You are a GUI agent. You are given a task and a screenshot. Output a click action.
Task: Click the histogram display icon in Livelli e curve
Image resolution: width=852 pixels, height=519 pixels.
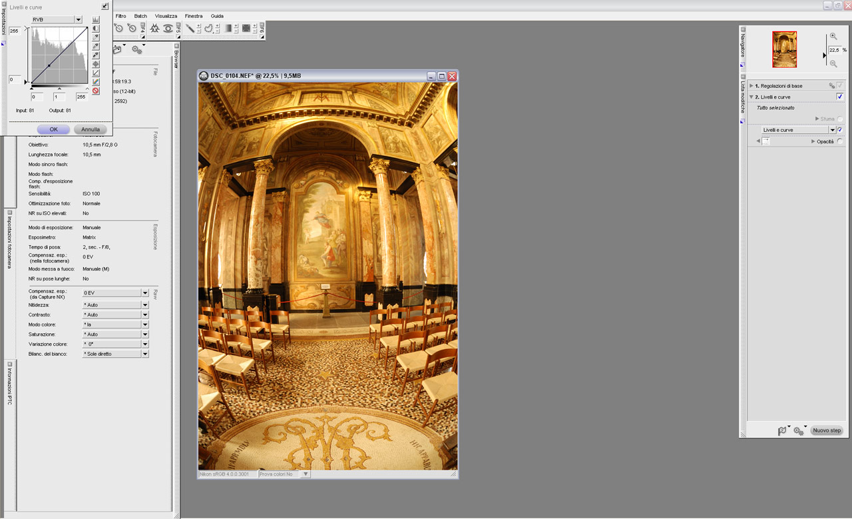tap(96, 20)
